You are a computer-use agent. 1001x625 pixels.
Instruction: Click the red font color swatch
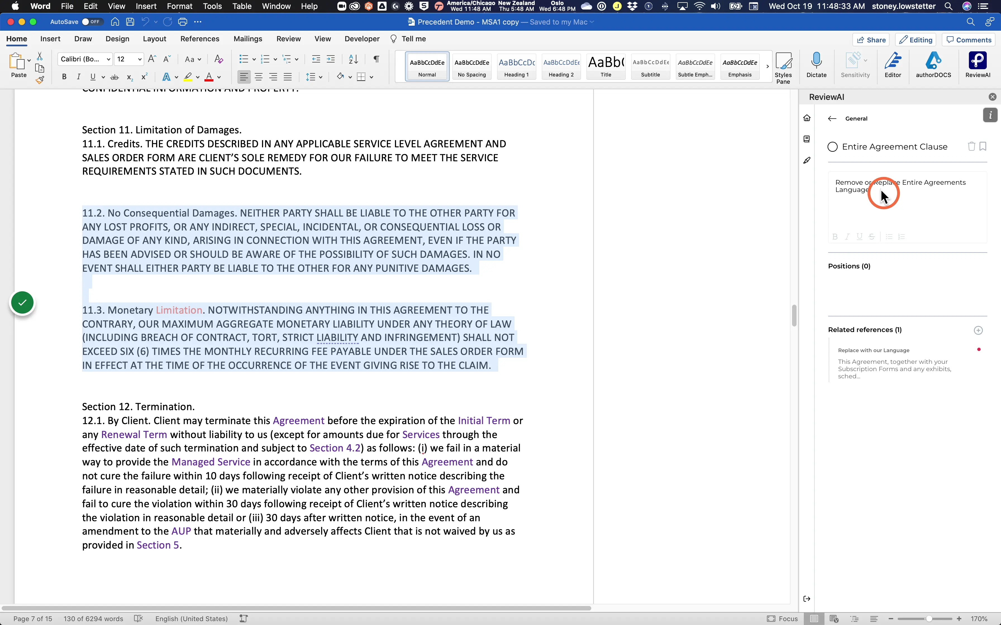[x=209, y=77]
